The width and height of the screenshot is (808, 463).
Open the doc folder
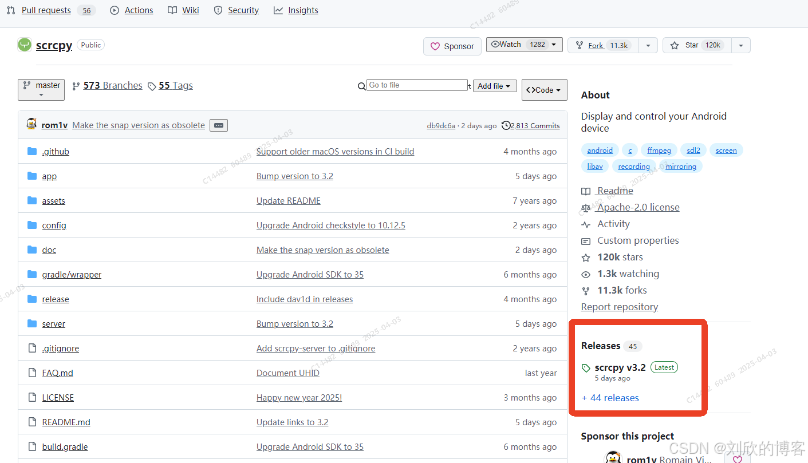pyautogui.click(x=49, y=250)
